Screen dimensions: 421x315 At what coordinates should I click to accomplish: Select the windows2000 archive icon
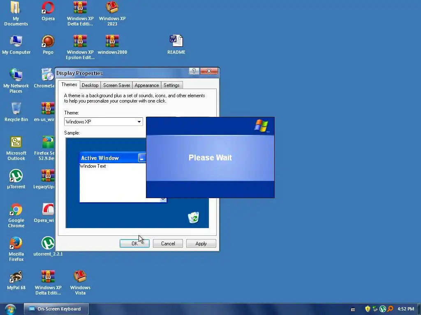pyautogui.click(x=112, y=44)
